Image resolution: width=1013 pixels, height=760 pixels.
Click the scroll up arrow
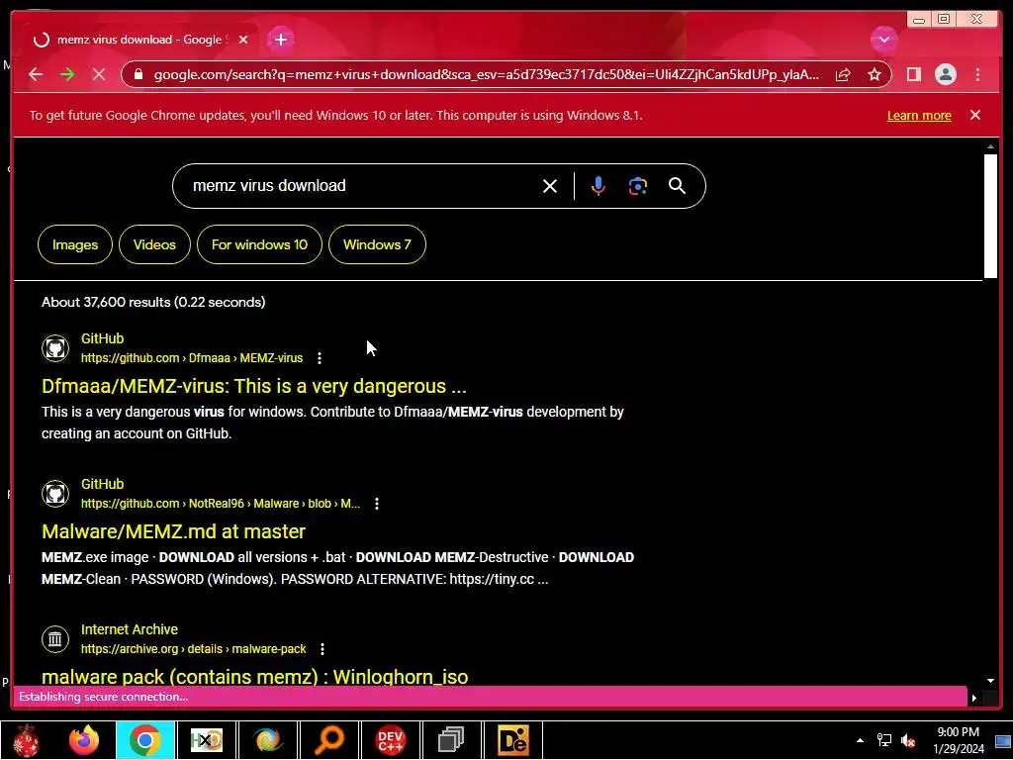click(990, 147)
